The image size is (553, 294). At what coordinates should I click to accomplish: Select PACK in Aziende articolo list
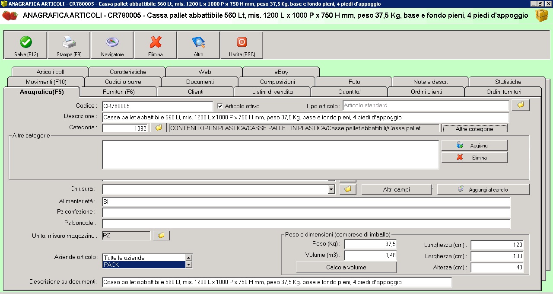point(144,265)
